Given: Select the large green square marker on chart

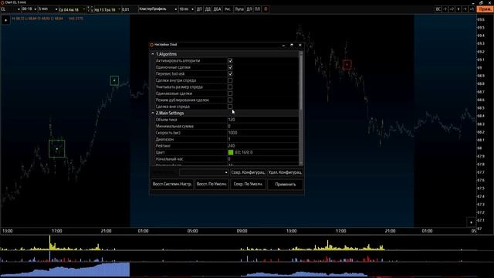Looking at the screenshot, I should [x=57, y=149].
